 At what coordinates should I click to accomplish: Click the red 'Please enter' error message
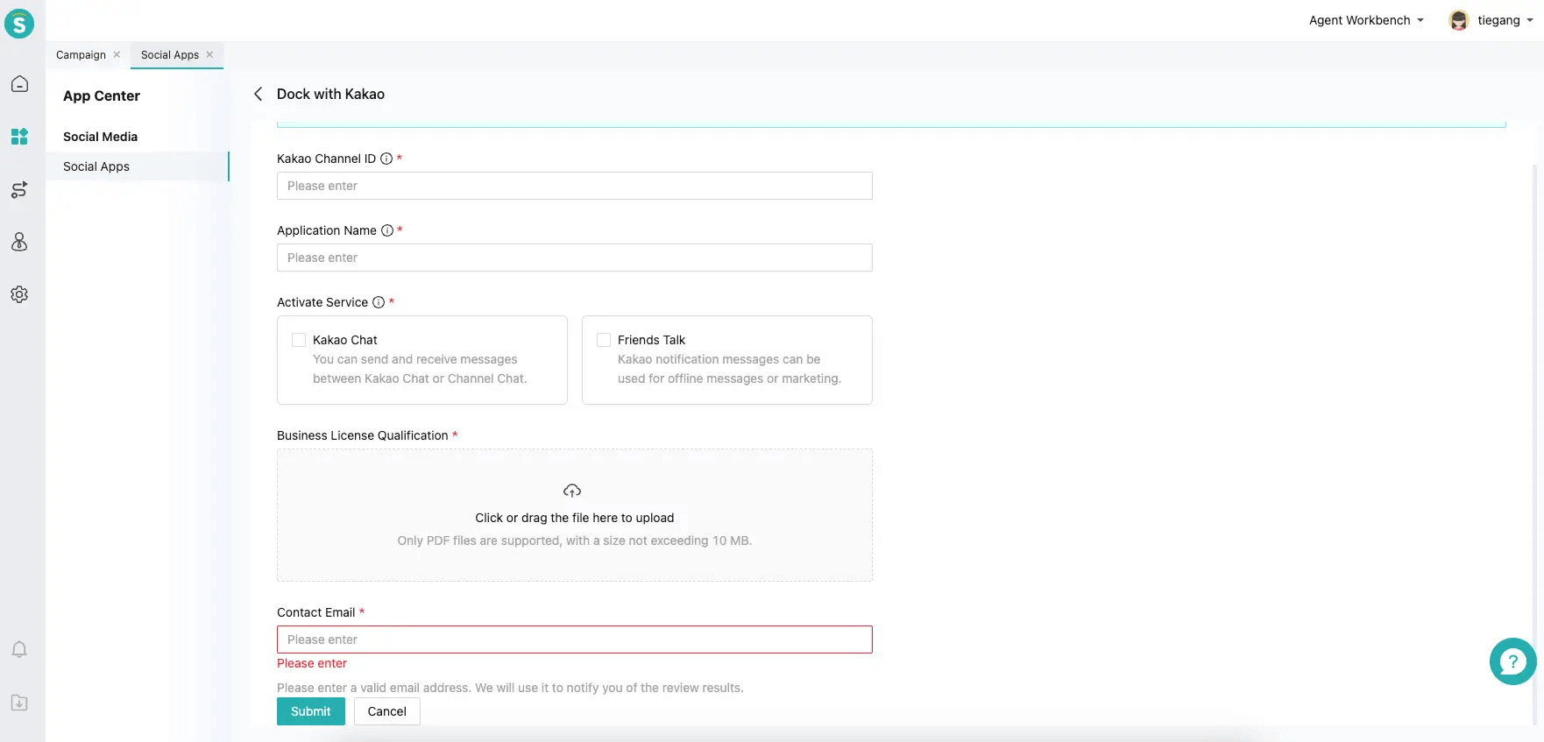(312, 663)
